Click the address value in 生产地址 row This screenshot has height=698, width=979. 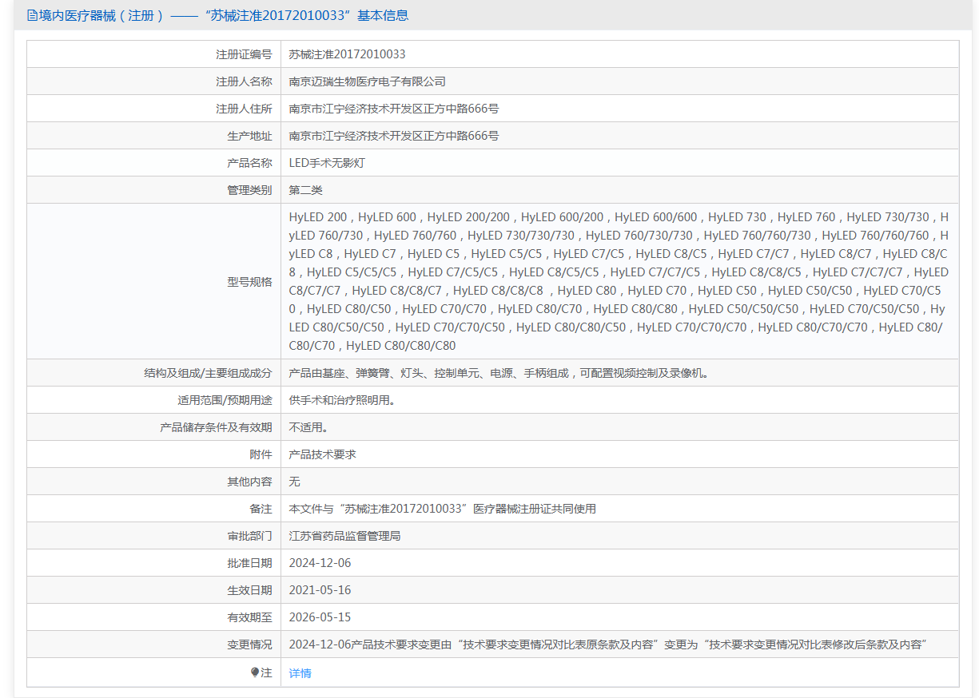(x=394, y=136)
